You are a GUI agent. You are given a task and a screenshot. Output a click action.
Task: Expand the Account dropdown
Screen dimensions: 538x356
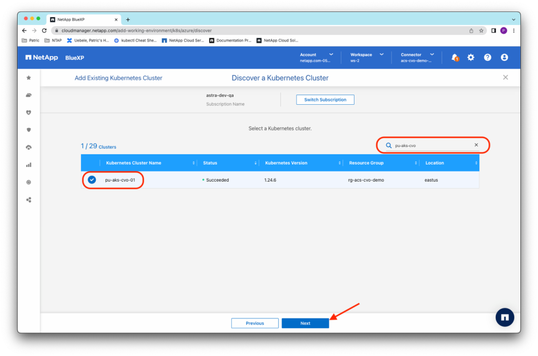pyautogui.click(x=316, y=58)
